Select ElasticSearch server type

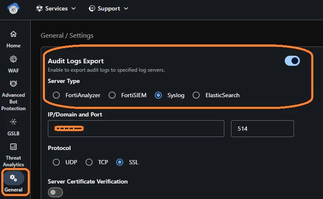pos(196,95)
